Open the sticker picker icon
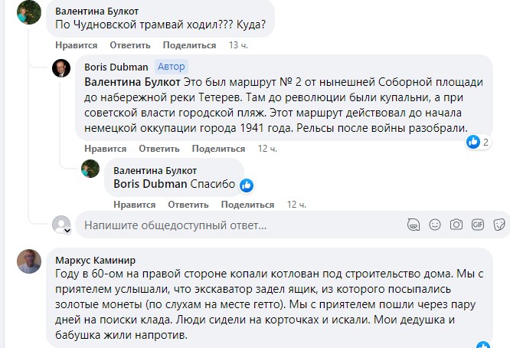The image size is (510, 348). [x=499, y=225]
